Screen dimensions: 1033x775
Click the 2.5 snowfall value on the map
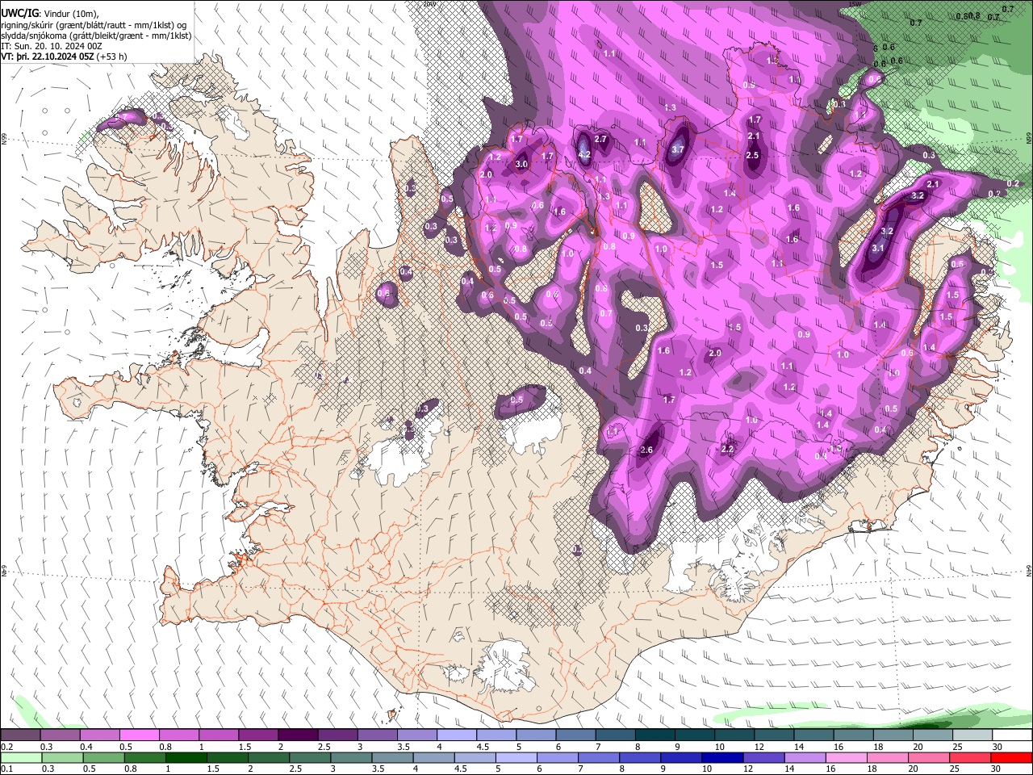tap(752, 155)
